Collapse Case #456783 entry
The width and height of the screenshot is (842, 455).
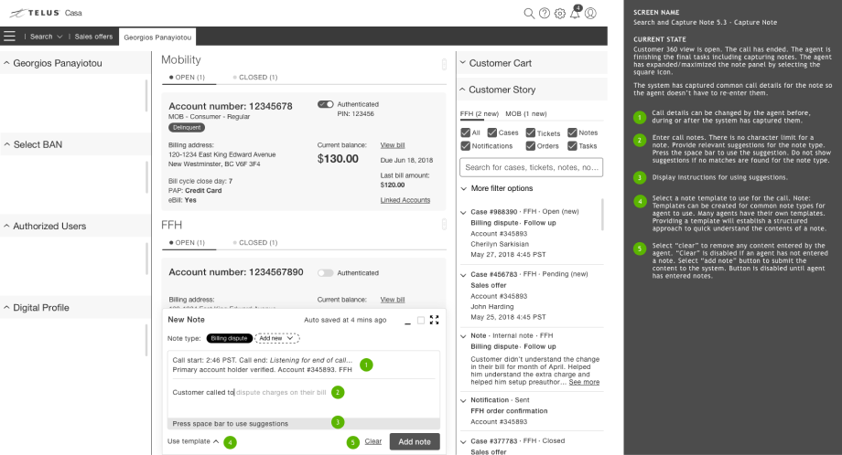pyautogui.click(x=463, y=275)
